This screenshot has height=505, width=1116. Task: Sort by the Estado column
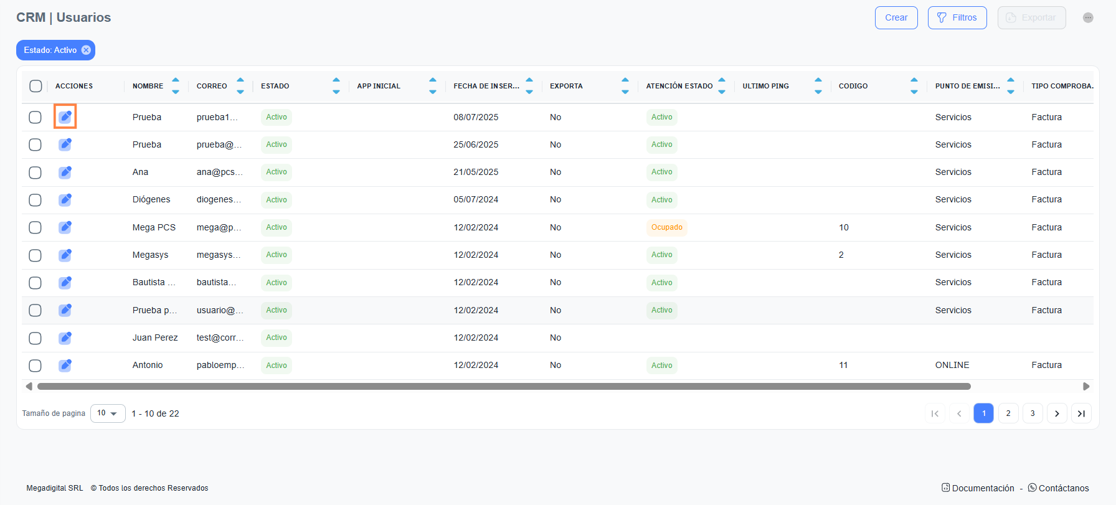(x=336, y=86)
